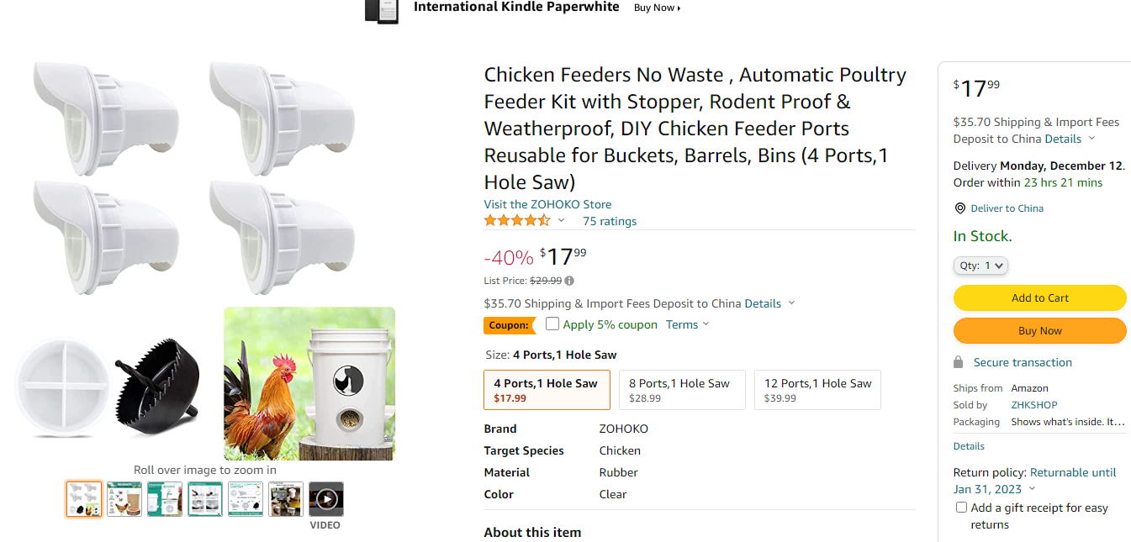The width and height of the screenshot is (1131, 542).
Task: Play the product video thumbnail
Action: pos(326,499)
